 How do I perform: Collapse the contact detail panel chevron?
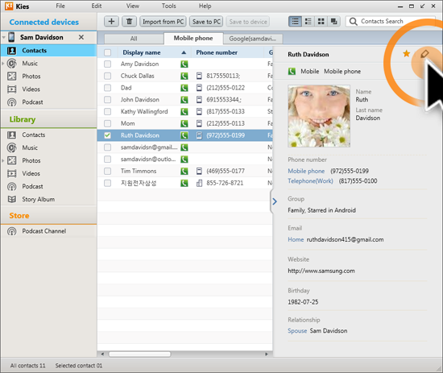tap(274, 201)
